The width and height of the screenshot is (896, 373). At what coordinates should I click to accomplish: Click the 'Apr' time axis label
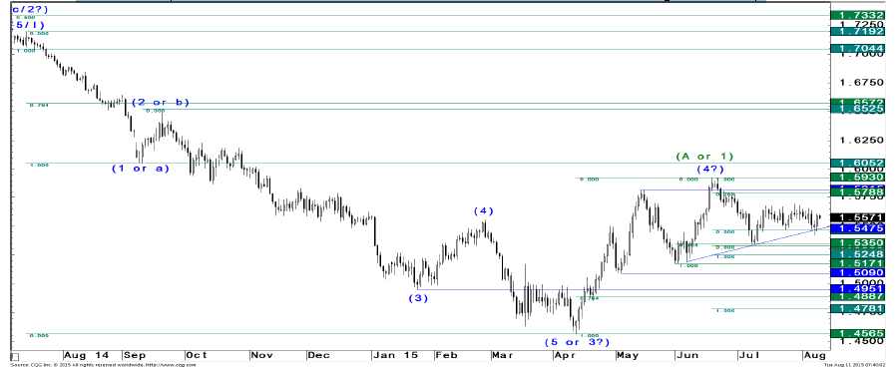(564, 355)
